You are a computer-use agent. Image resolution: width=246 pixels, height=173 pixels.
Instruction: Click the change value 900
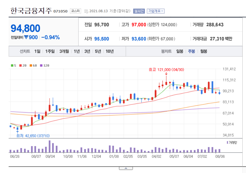click(33, 37)
